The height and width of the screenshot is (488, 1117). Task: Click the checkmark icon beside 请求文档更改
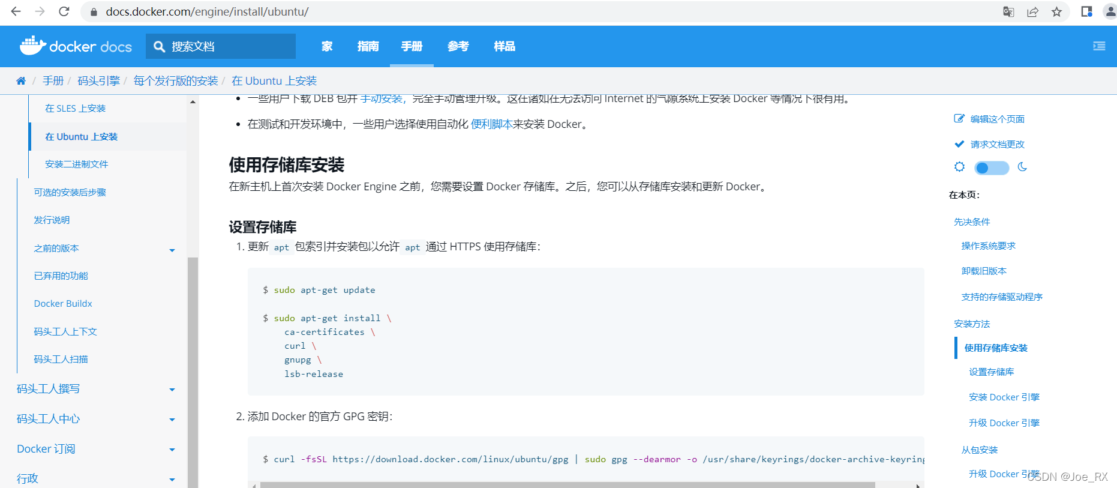coord(959,143)
